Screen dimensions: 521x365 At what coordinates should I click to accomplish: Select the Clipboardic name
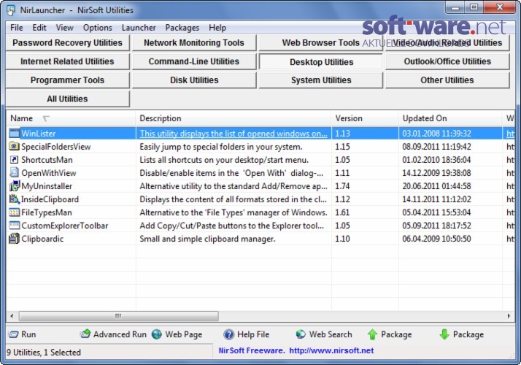coord(42,239)
